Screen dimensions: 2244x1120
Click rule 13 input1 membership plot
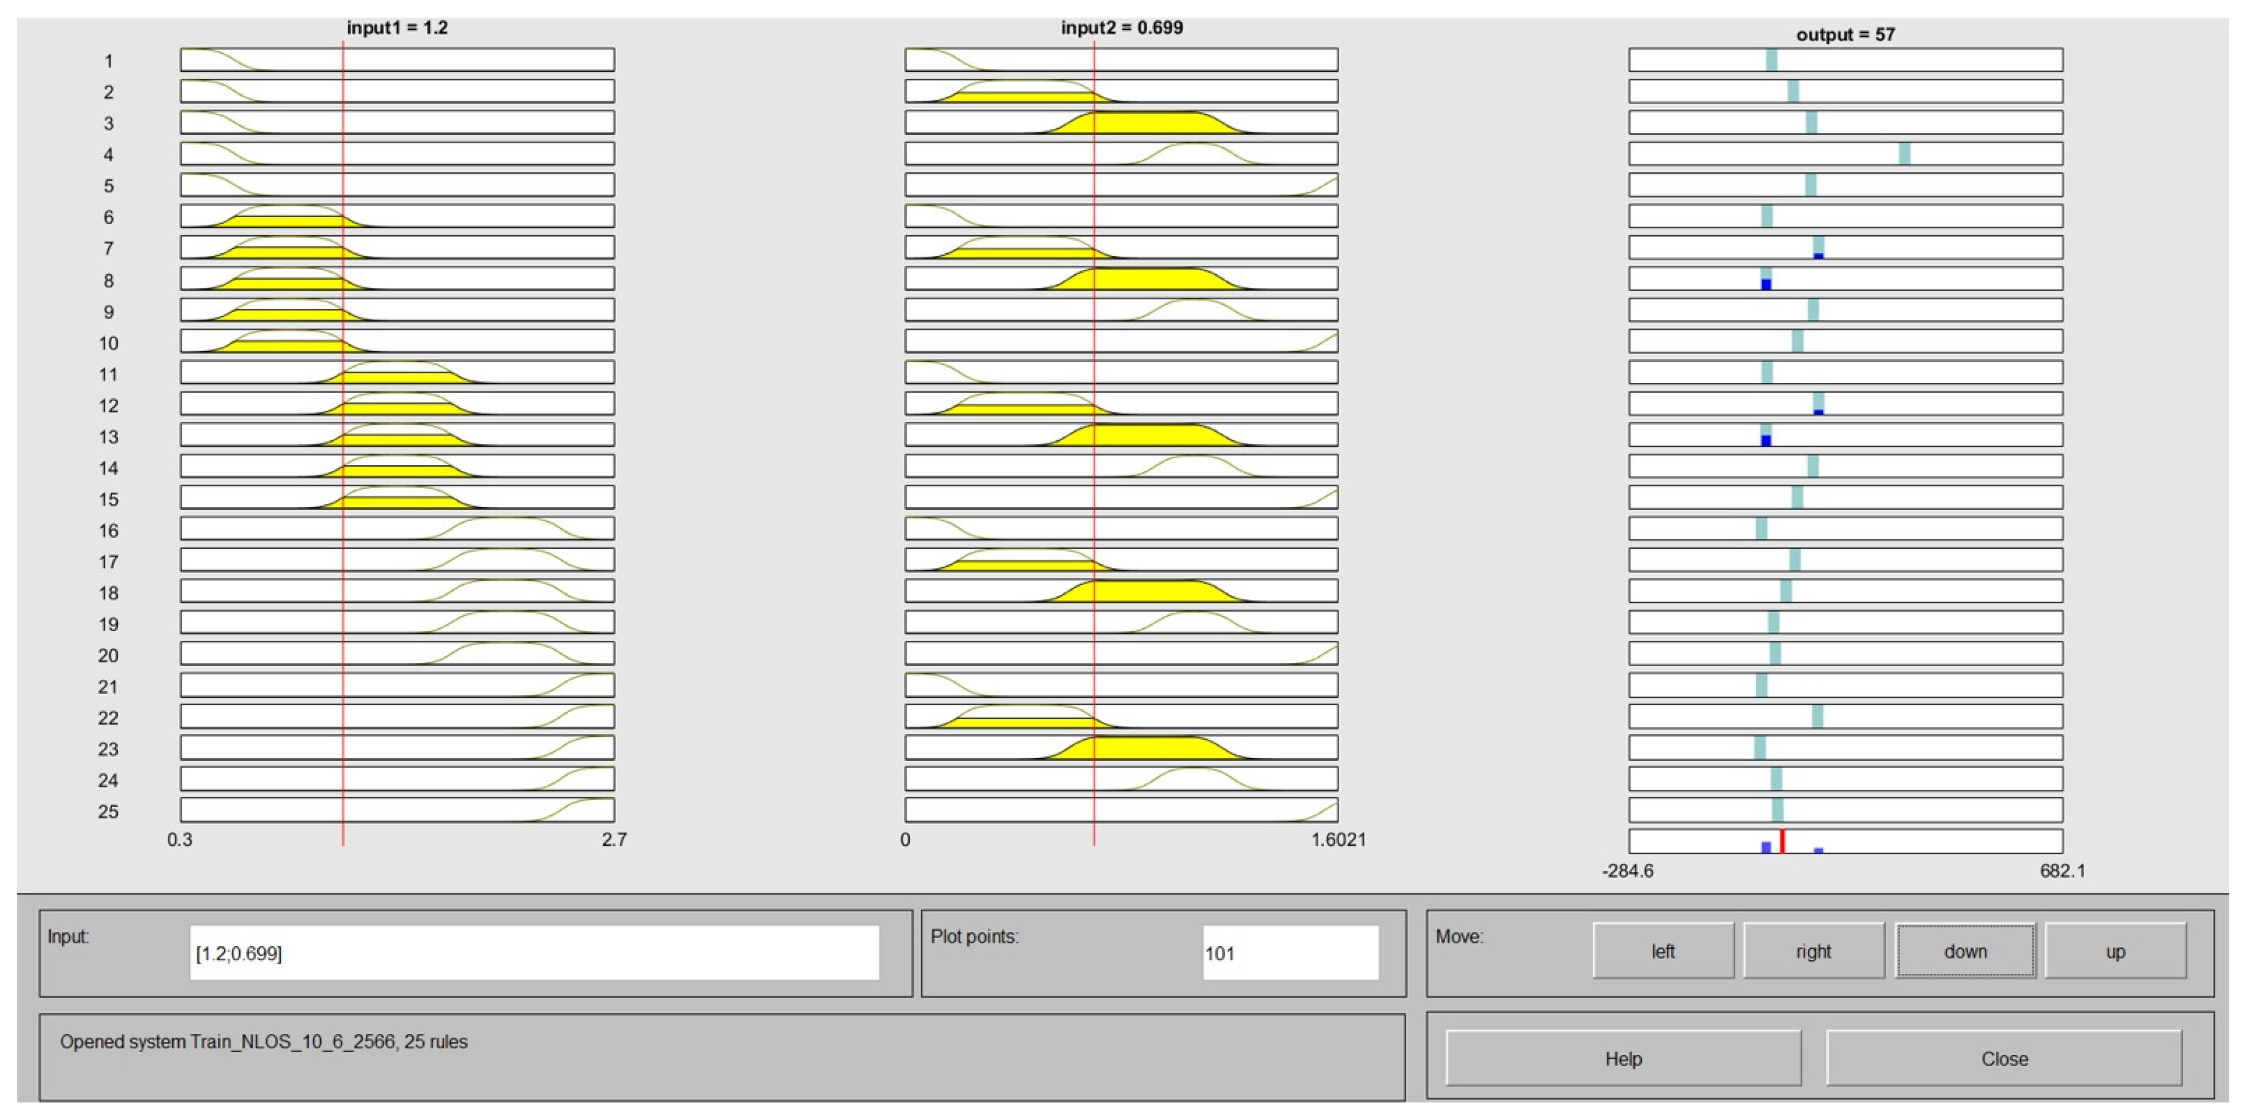click(397, 435)
